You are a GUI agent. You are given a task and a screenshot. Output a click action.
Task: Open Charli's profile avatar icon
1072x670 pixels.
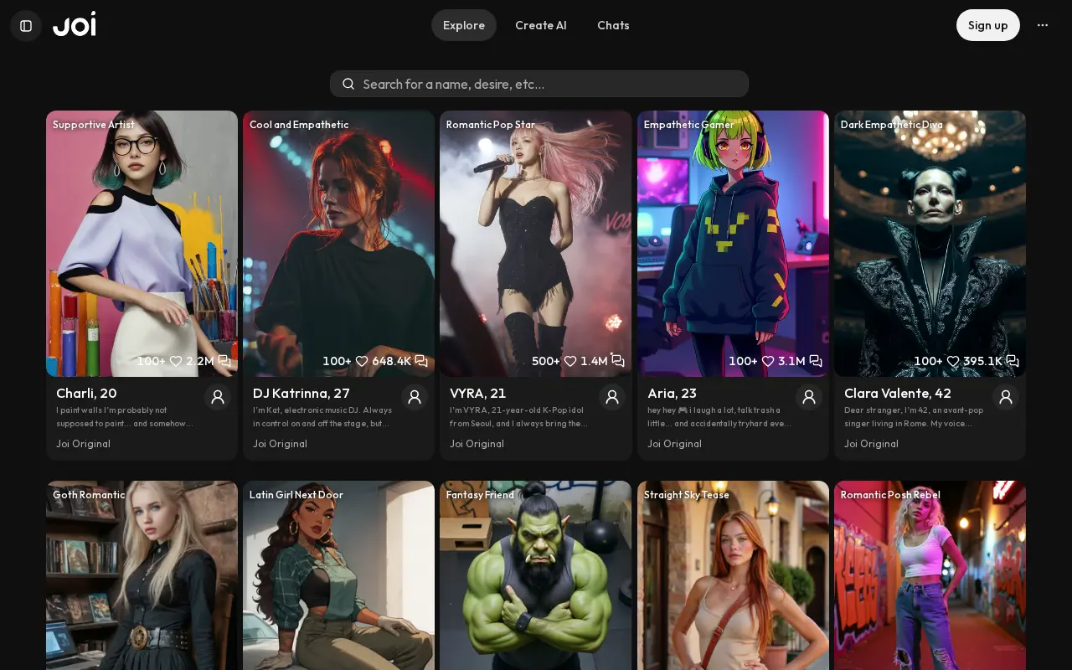coord(218,397)
